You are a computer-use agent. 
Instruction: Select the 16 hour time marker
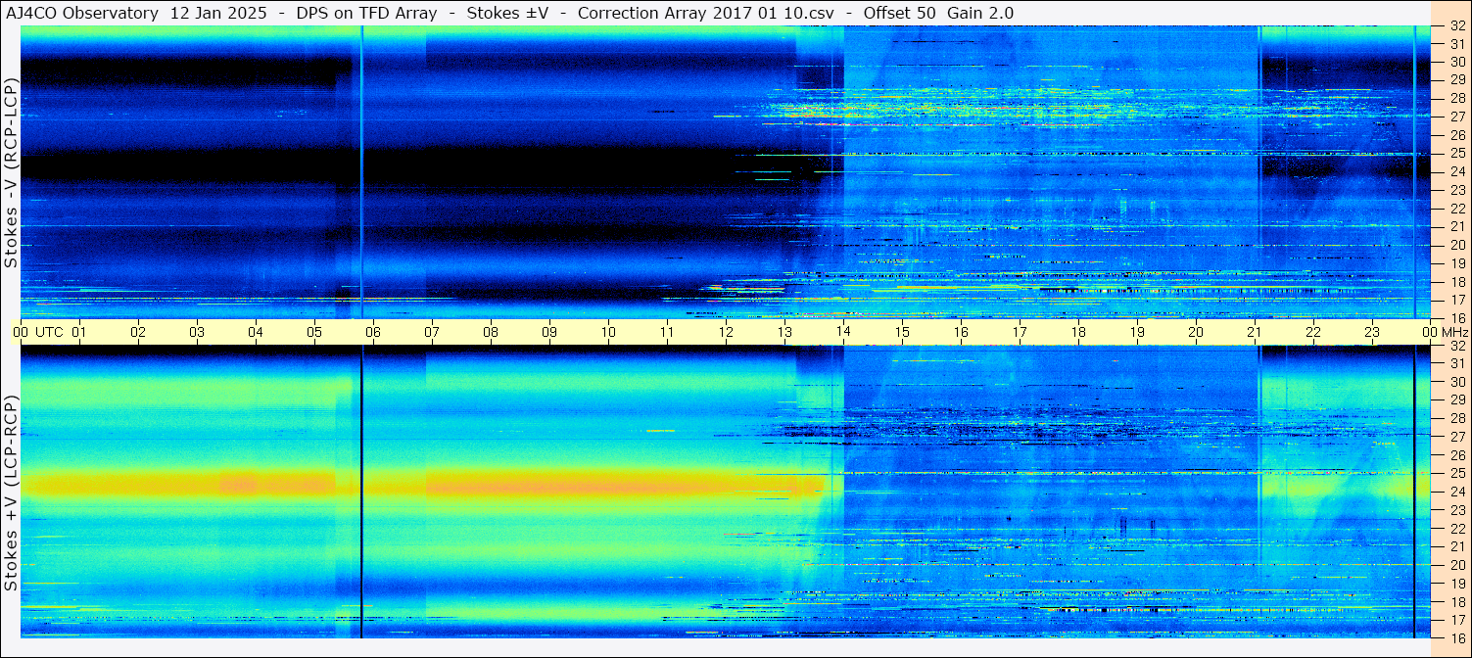click(x=961, y=332)
